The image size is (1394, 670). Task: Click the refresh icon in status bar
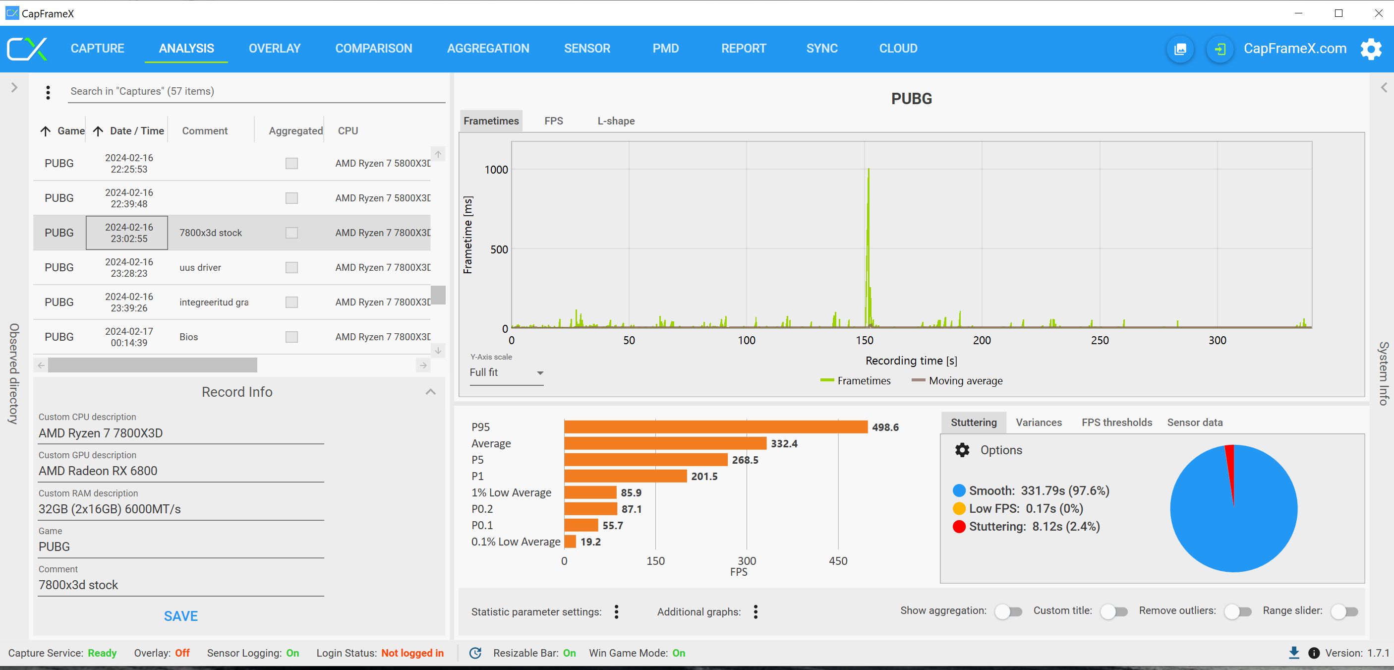click(475, 653)
